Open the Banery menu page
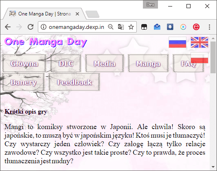Image resolution: width=217 pixels, height=171 pixels. (23, 82)
